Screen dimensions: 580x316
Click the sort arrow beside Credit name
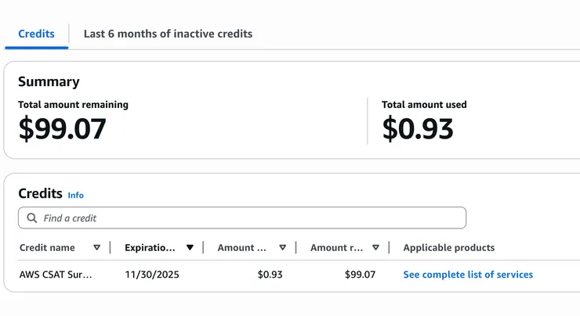click(96, 248)
